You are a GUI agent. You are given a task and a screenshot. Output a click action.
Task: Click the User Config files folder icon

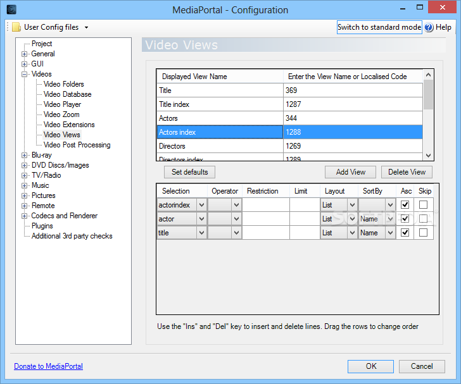tap(16, 27)
